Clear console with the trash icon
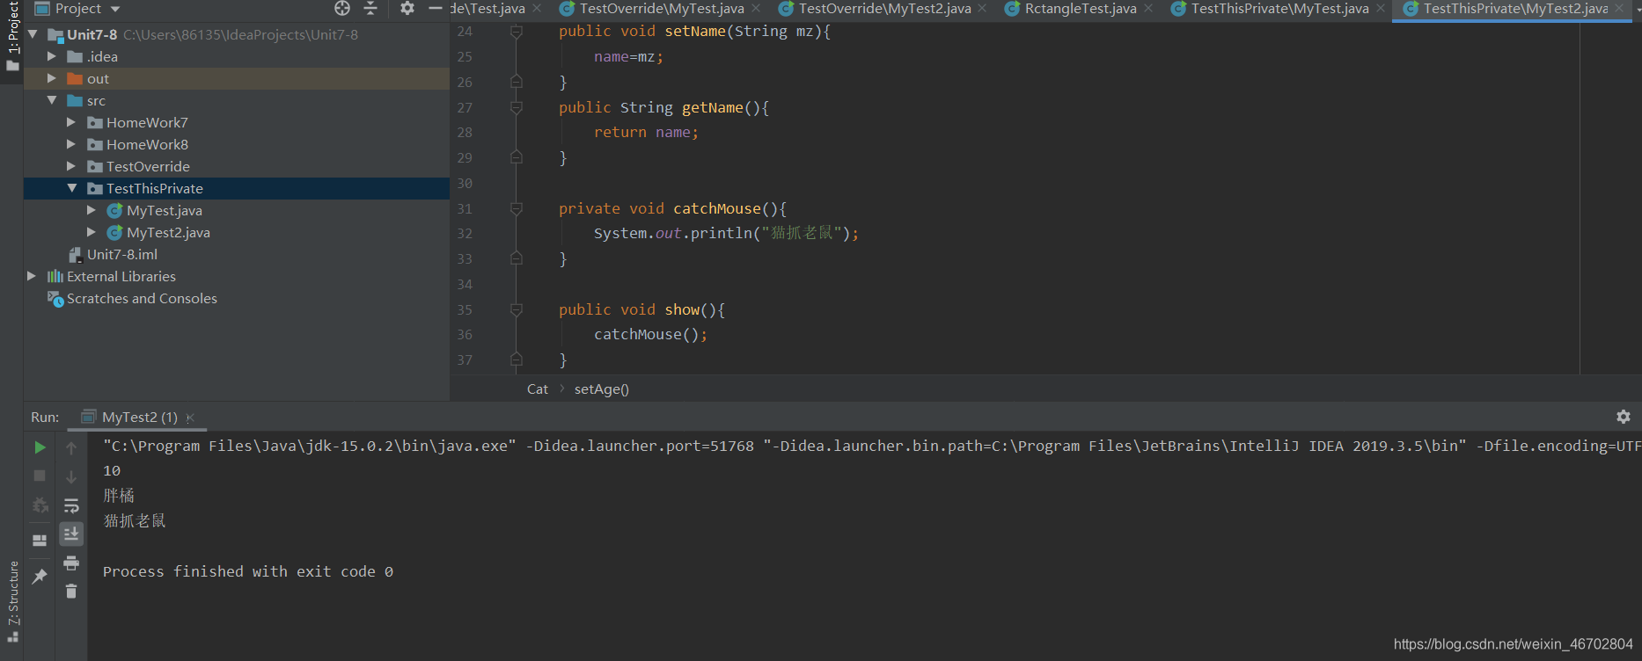The image size is (1642, 661). (71, 592)
